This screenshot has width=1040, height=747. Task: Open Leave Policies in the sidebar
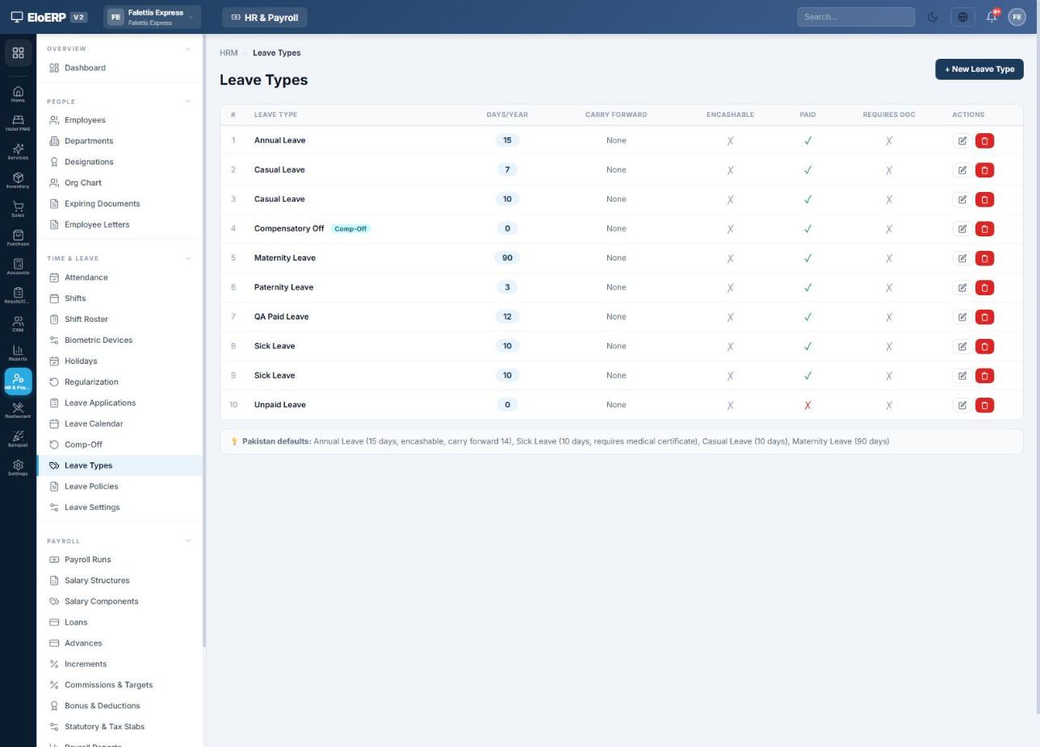click(120, 486)
